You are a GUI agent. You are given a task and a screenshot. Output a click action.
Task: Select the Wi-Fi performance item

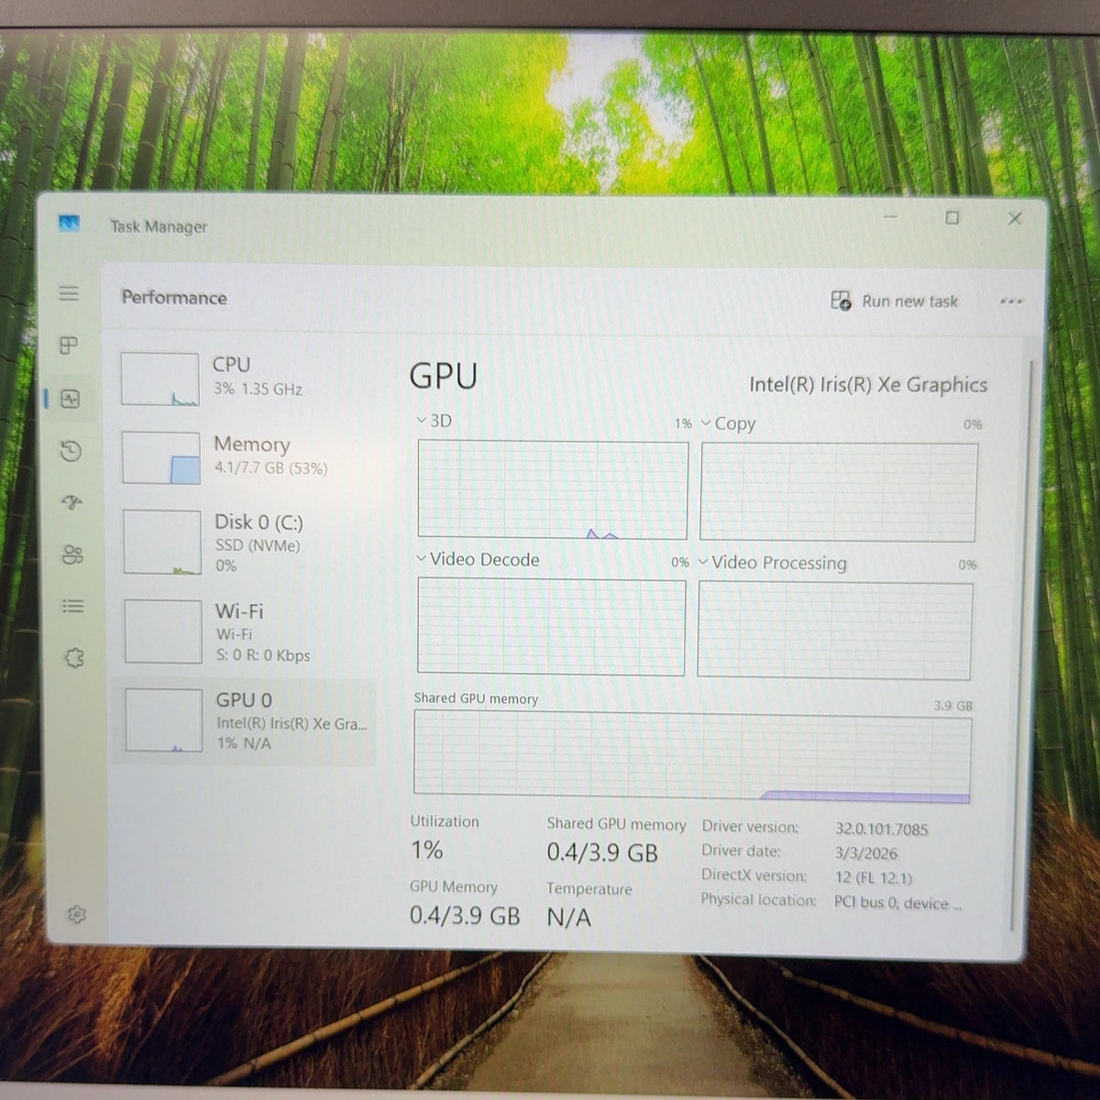coord(245,632)
